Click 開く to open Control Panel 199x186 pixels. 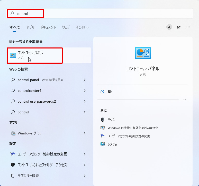click(110, 92)
